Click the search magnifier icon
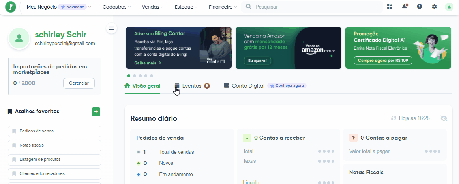This screenshot has width=459, height=184. click(x=249, y=7)
